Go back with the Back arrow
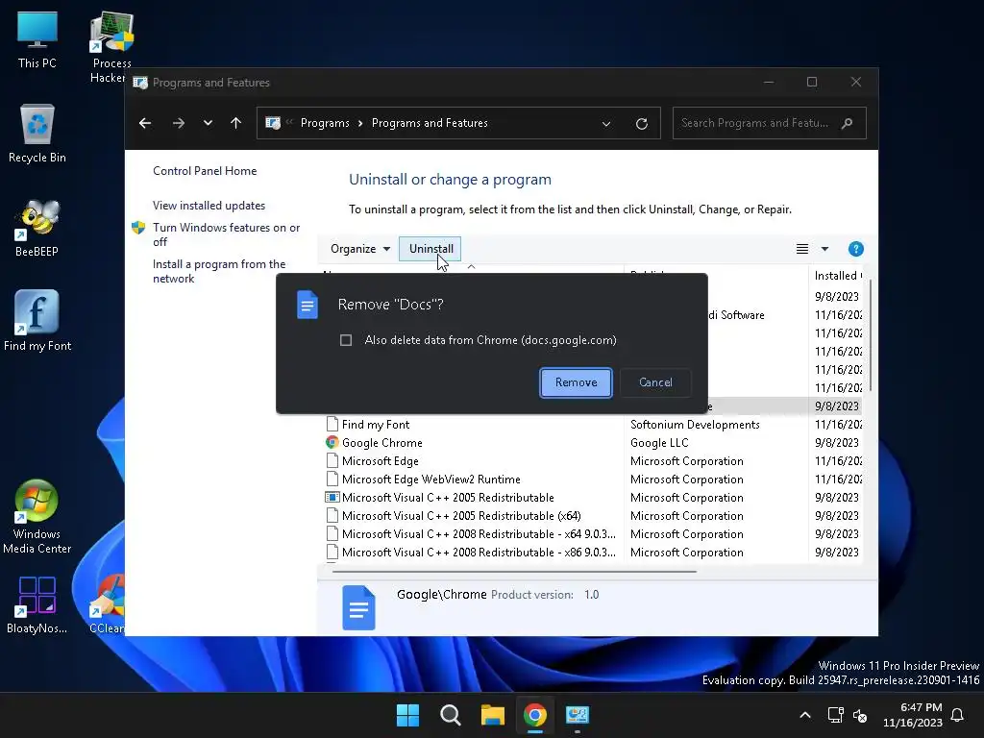The height and width of the screenshot is (738, 984). pyautogui.click(x=145, y=123)
